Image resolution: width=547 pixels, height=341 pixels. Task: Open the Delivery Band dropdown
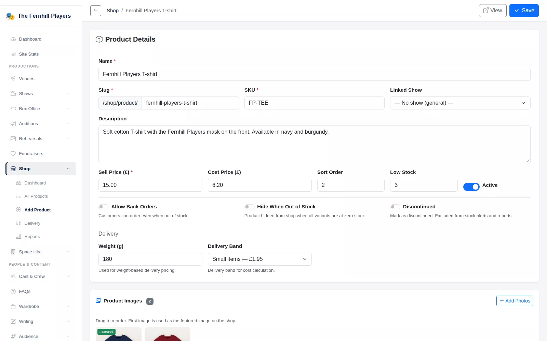click(260, 259)
